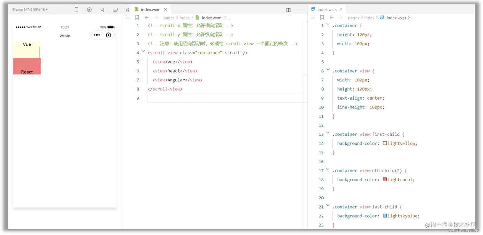Collapse the .container rule fold arrow at line 1
The image size is (483, 235).
click(328, 24)
